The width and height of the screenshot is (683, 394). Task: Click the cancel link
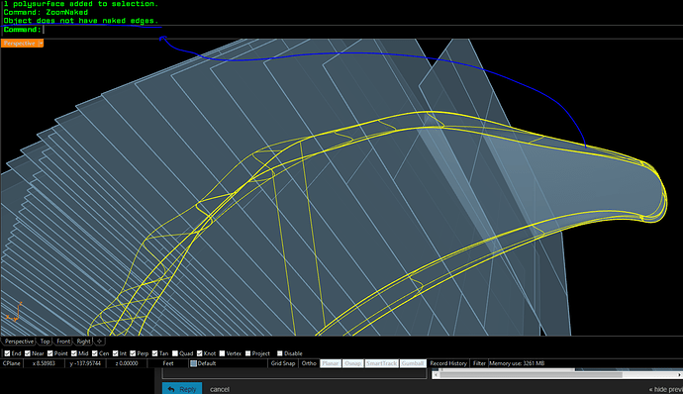point(220,389)
